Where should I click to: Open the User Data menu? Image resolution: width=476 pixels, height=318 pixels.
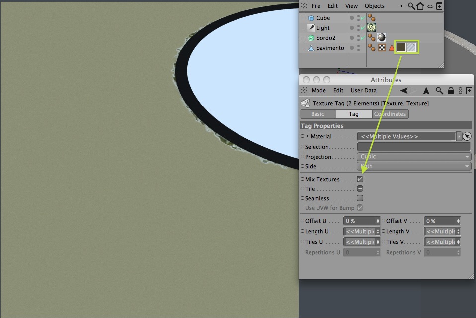363,90
